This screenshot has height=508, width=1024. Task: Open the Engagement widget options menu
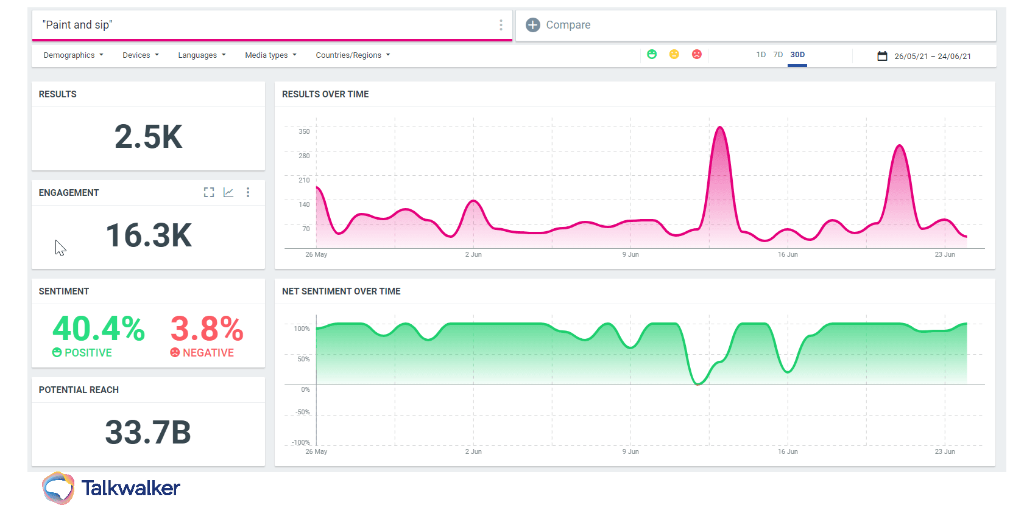pos(248,192)
